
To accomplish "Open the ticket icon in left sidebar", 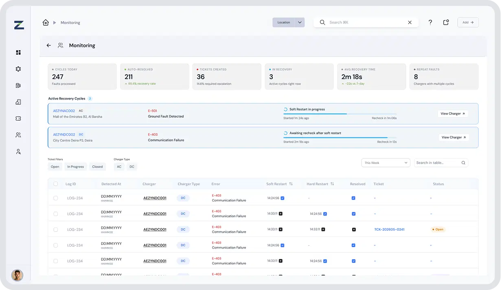I will click(x=18, y=119).
